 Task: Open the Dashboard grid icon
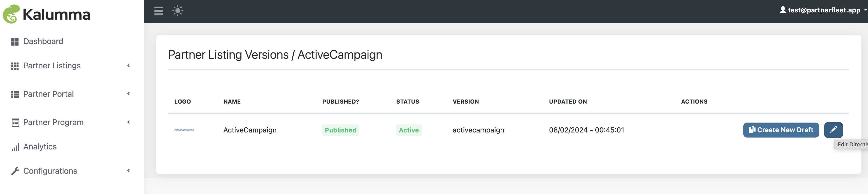coord(15,42)
